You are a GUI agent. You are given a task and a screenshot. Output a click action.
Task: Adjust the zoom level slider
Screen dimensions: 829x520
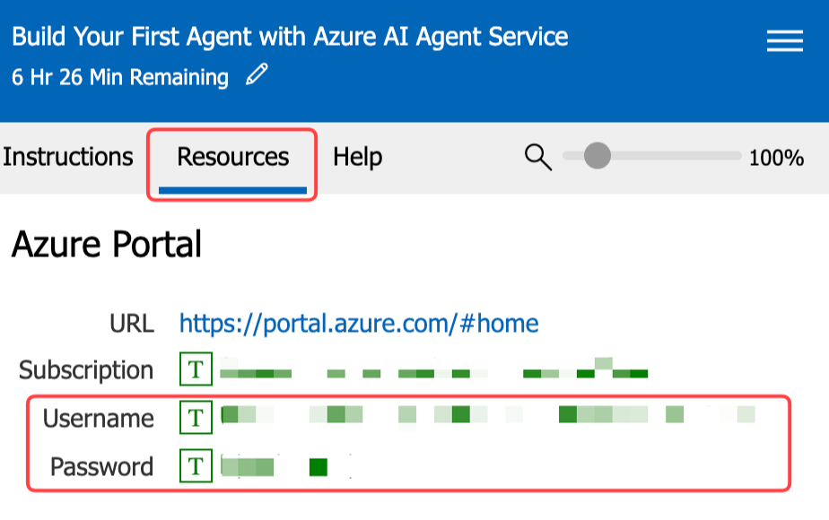point(596,155)
